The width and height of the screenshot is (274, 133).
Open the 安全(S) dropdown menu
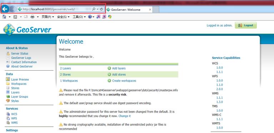63,17
